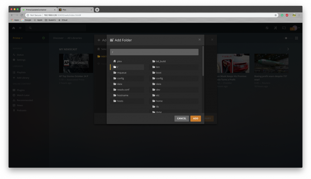Expand the Prime server dropdown
Image resolution: width=311 pixels, height=179 pixels.
click(x=18, y=38)
